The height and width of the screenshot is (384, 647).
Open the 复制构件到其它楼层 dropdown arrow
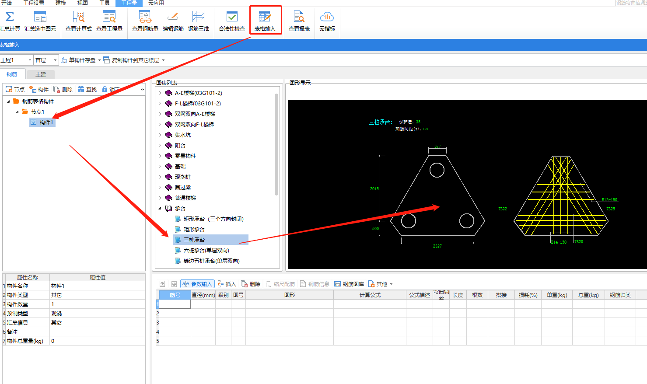pos(164,60)
